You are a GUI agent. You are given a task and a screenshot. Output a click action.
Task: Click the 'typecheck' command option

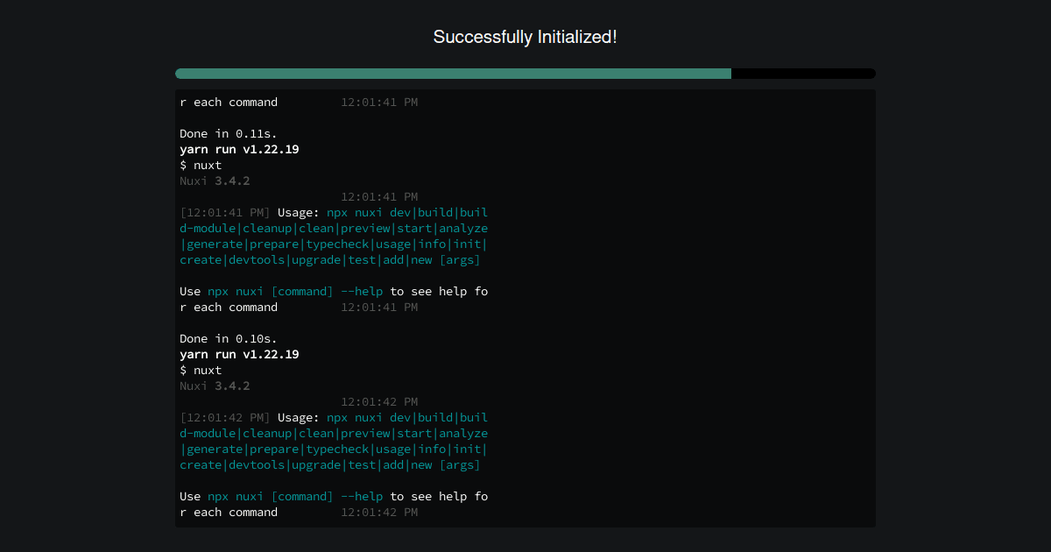pyautogui.click(x=337, y=244)
